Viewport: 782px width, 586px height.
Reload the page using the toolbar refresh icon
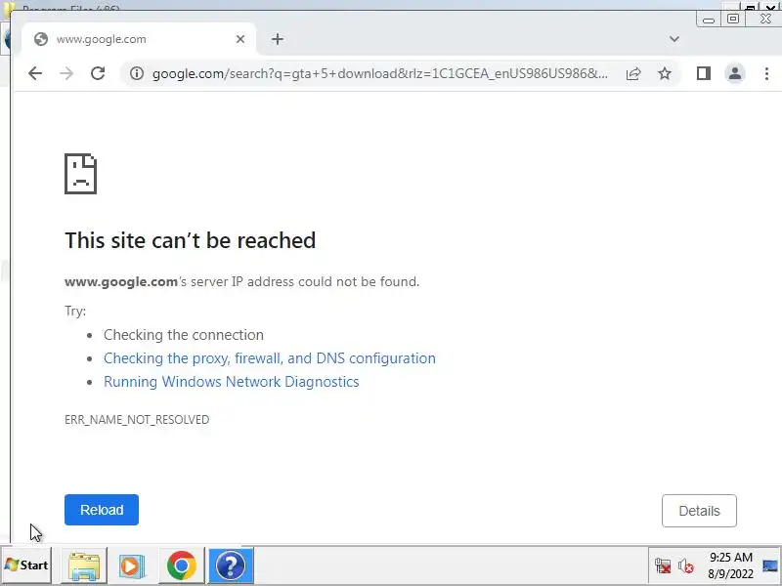click(98, 74)
